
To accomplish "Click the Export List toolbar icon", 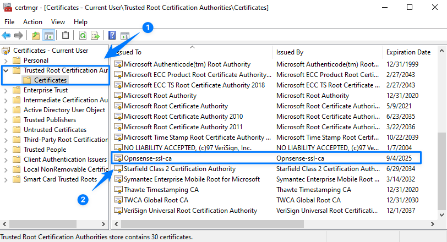I will tap(95, 36).
